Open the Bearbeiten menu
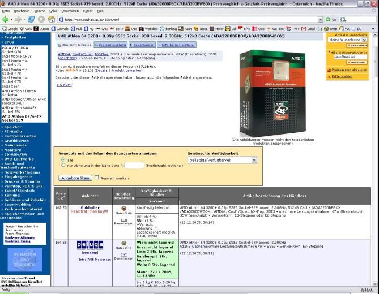 pyautogui.click(x=22, y=11)
